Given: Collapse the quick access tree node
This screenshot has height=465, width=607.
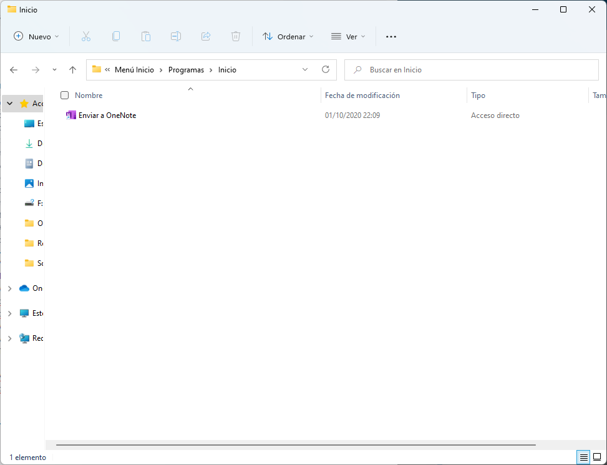Looking at the screenshot, I should (10, 104).
